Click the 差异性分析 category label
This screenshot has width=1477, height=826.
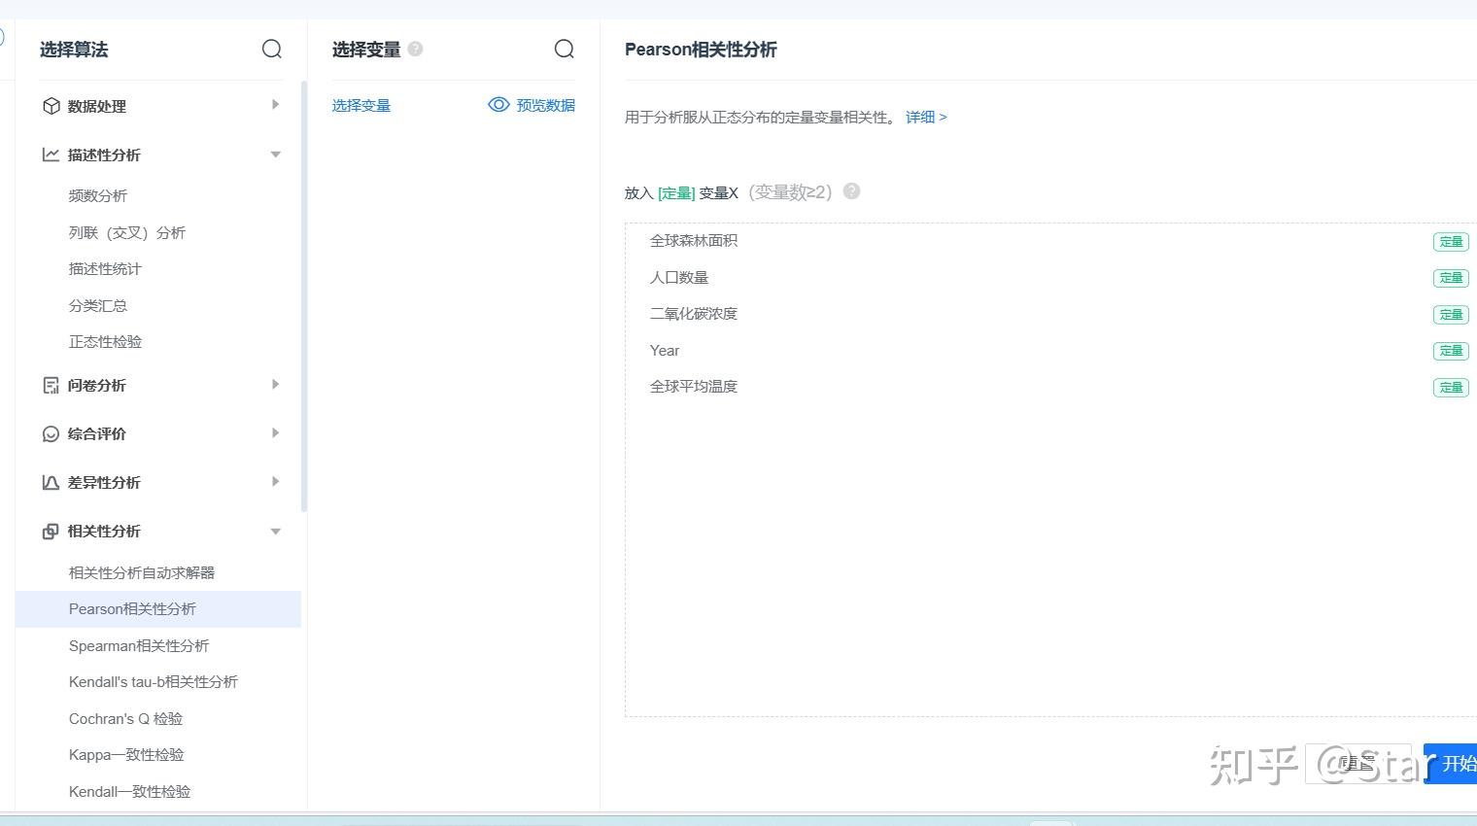[x=104, y=483]
